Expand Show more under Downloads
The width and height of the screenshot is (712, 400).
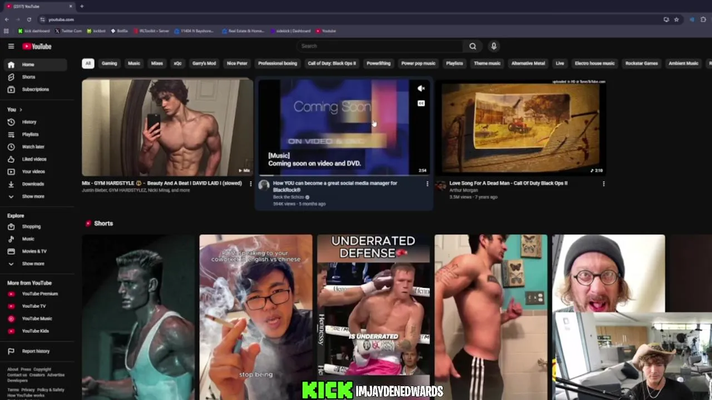coord(34,196)
